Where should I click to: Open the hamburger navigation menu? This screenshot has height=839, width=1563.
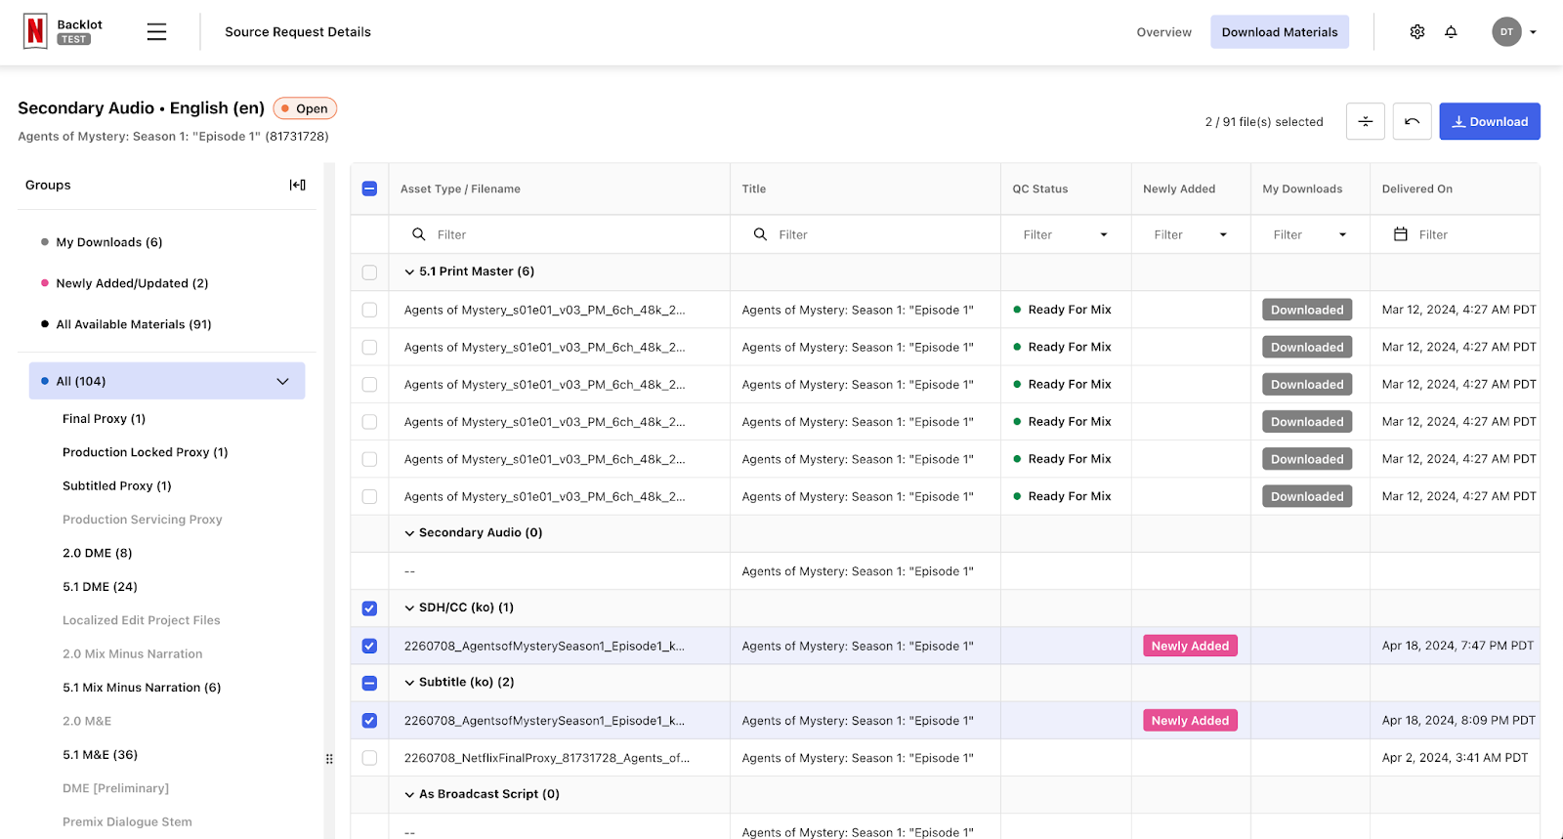pyautogui.click(x=156, y=32)
